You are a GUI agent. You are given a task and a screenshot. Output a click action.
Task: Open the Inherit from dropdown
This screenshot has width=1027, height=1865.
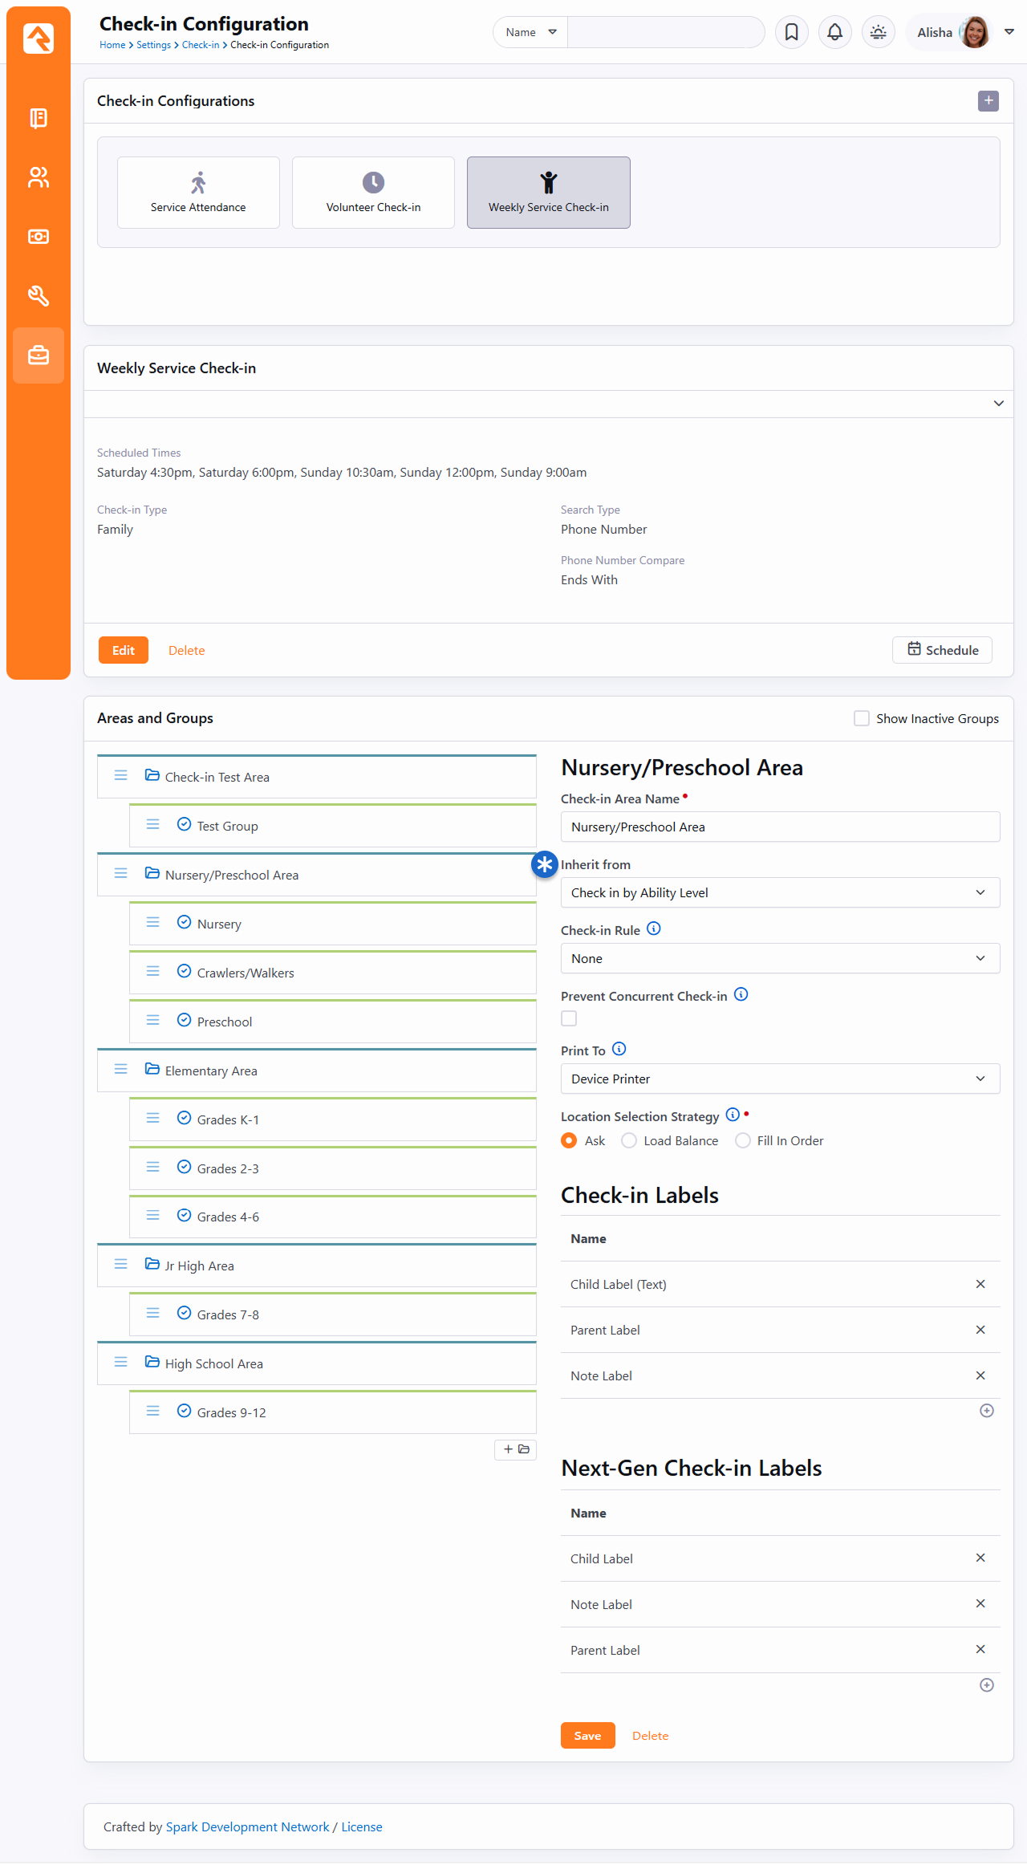[780, 892]
